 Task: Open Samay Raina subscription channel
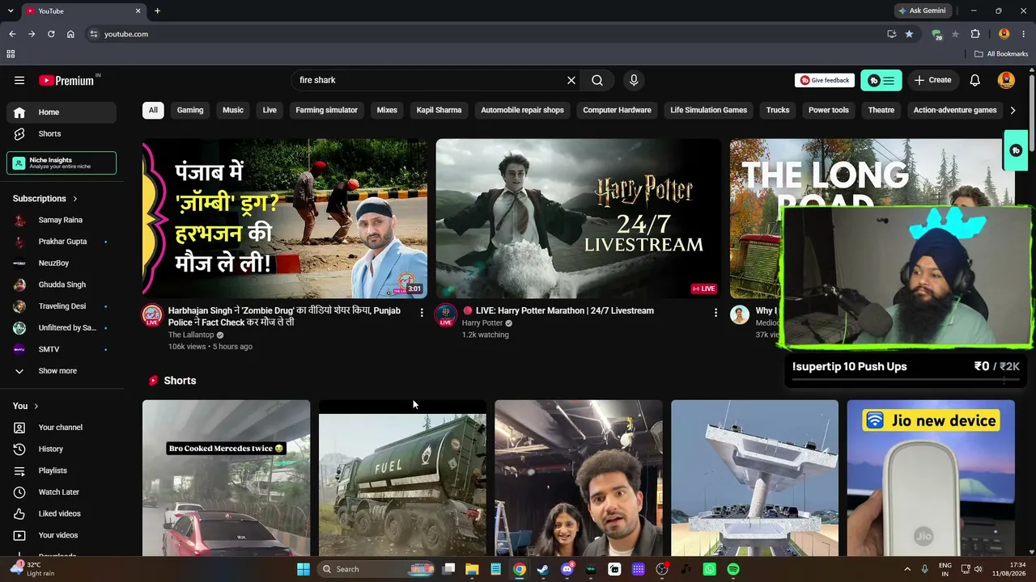tap(62, 220)
